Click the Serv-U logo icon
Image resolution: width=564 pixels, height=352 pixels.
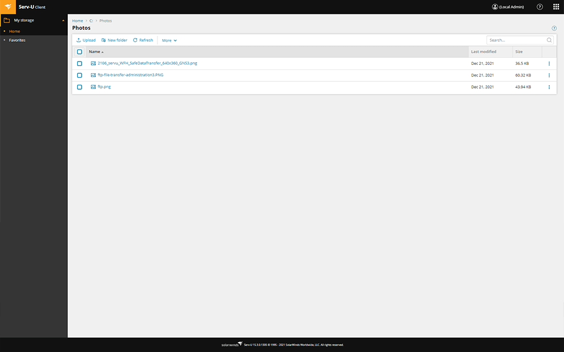[7, 7]
